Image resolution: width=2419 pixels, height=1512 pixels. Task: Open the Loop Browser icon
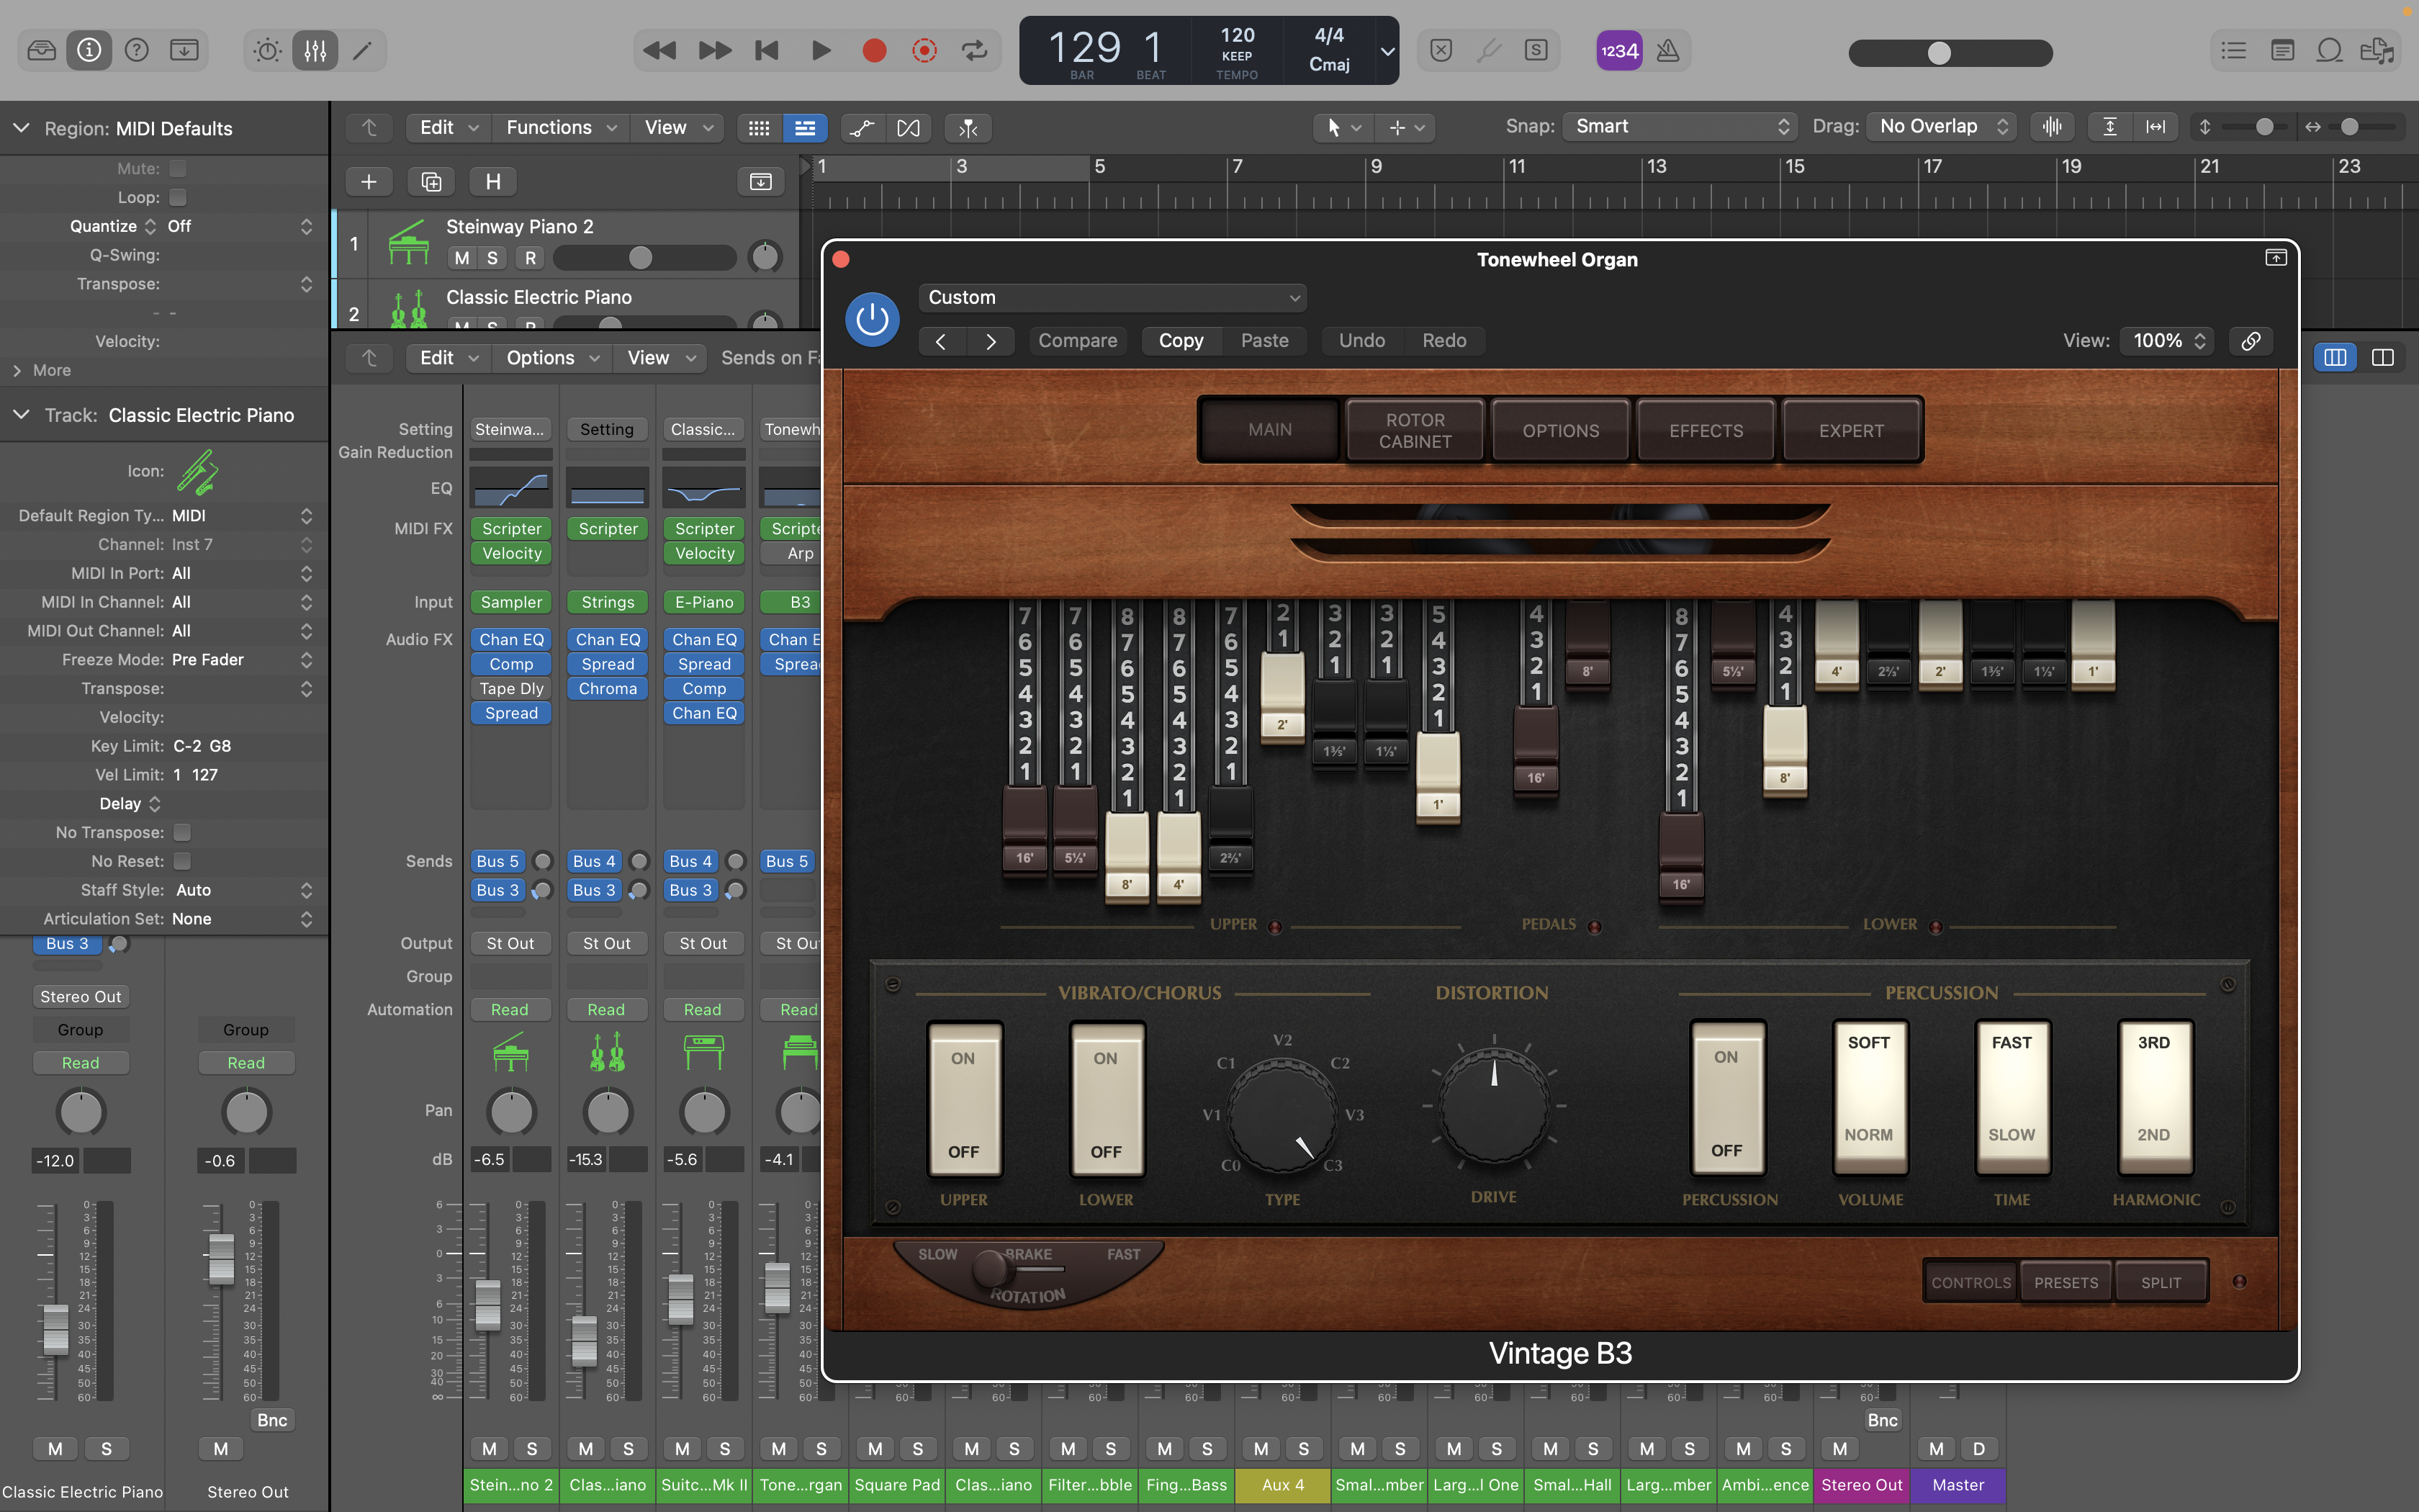[x=2330, y=50]
